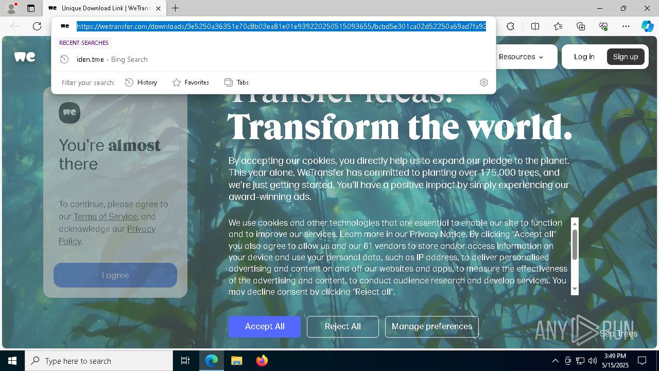The width and height of the screenshot is (659, 371).
Task: Open the browser Extensions icon
Action: pos(510,26)
